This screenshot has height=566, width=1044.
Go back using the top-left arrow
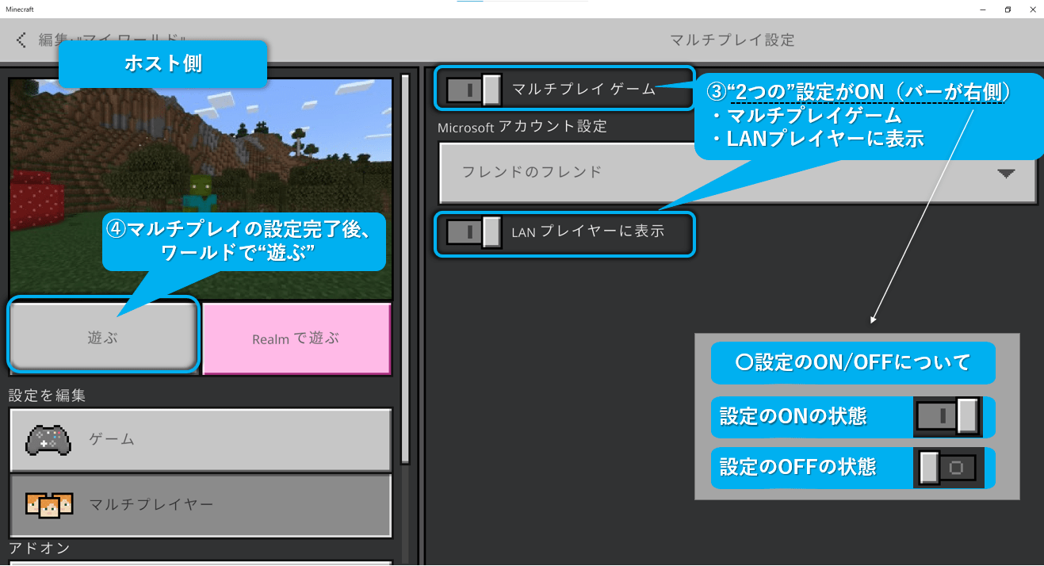pos(21,40)
